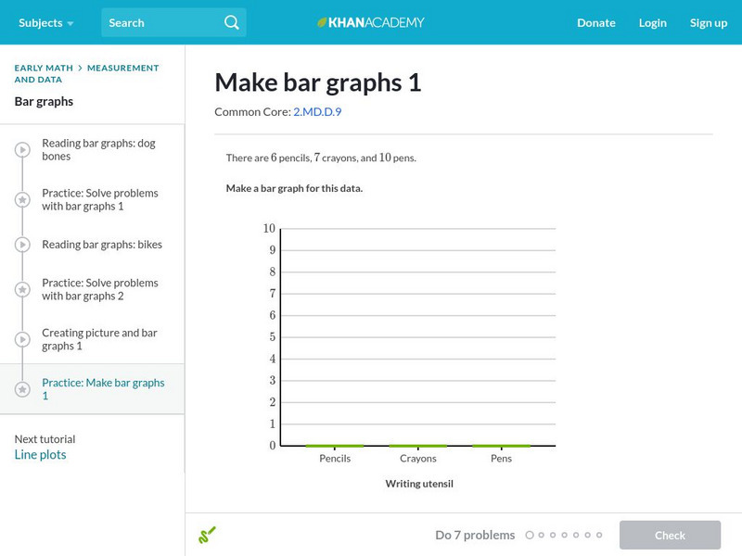742x556 pixels.
Task: Click the green bar above the Pencils label
Action: [x=335, y=446]
